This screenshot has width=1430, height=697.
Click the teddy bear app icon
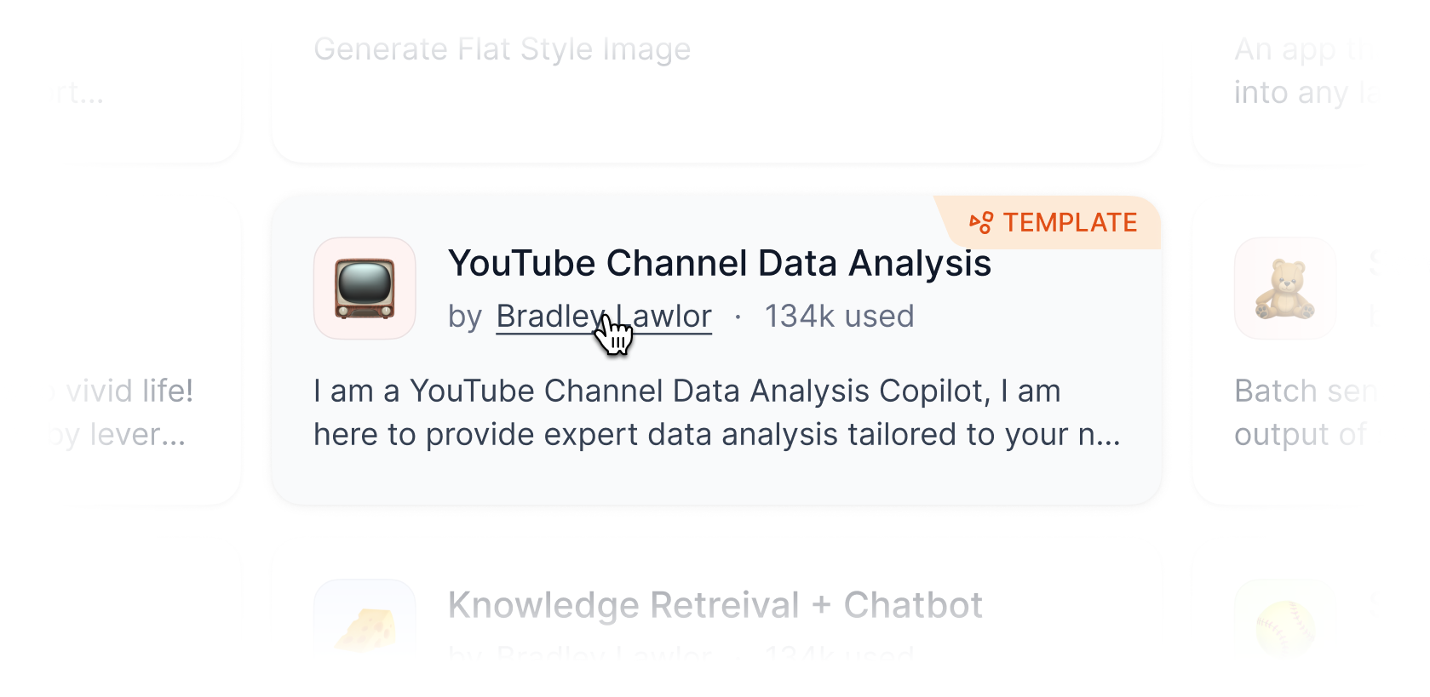tap(1284, 289)
